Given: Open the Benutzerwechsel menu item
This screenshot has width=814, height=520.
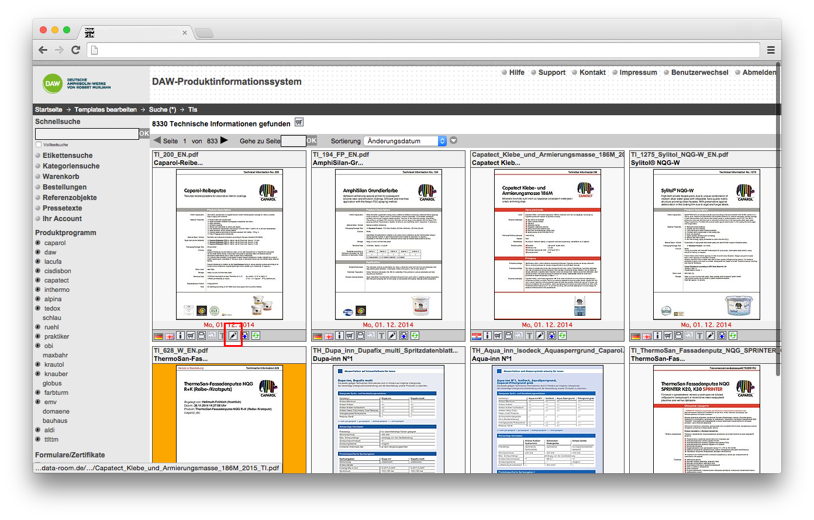Looking at the screenshot, I should click(699, 73).
